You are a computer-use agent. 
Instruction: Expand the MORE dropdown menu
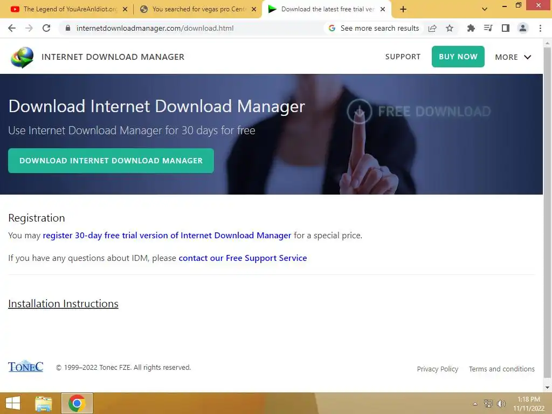click(513, 57)
